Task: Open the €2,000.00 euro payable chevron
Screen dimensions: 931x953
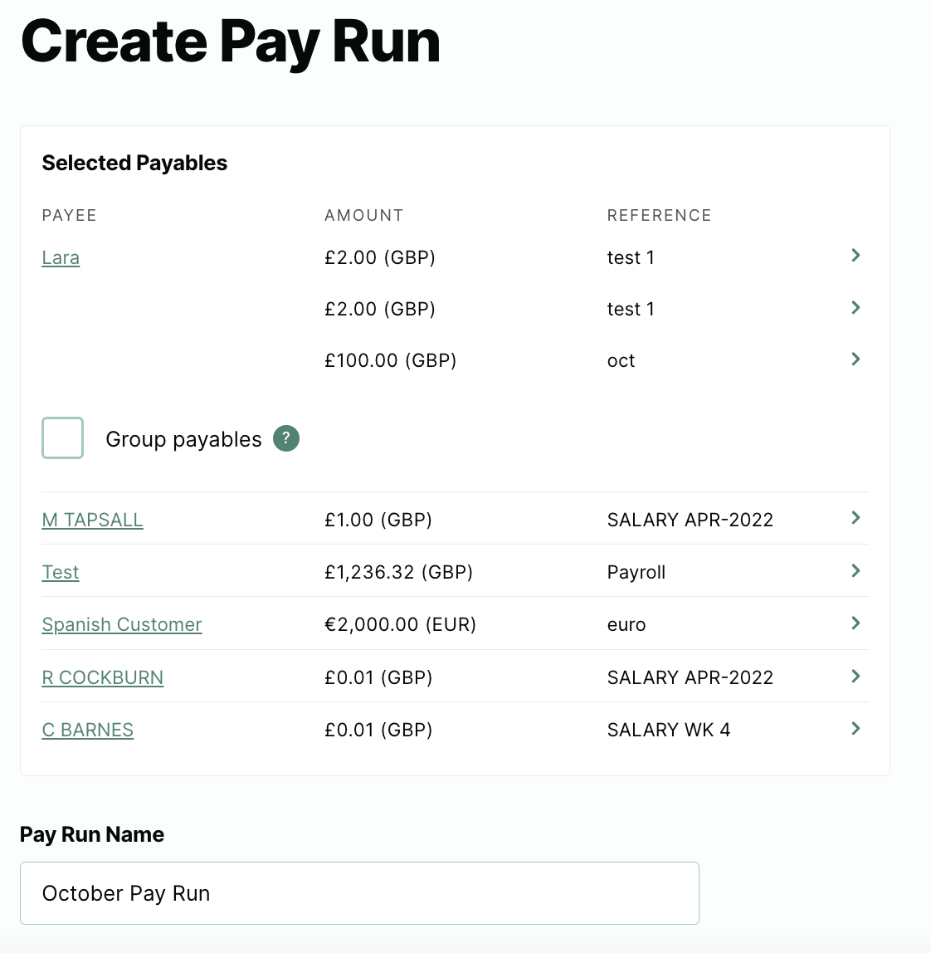Action: tap(855, 623)
